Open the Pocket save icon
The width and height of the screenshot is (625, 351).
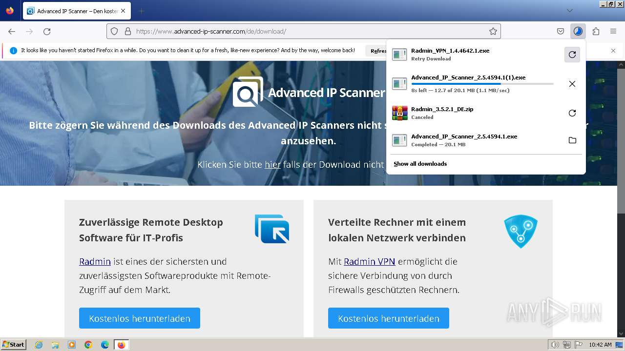pos(561,31)
